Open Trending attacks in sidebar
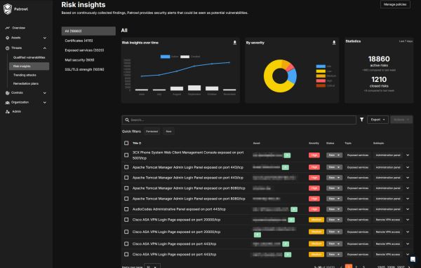421x268 pixels. coord(25,75)
